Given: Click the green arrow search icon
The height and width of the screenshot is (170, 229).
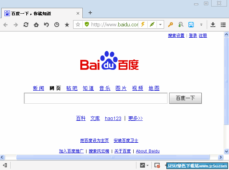Looking at the screenshot, I should (181, 25).
